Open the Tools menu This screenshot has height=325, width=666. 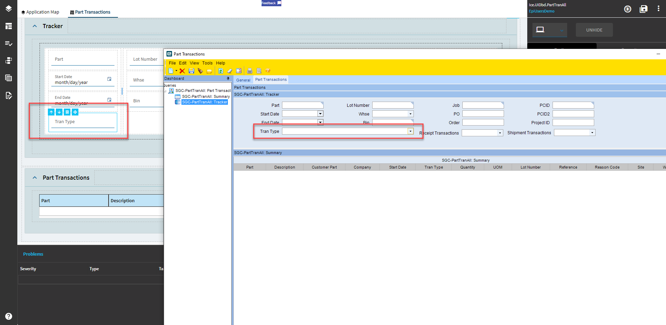[207, 63]
